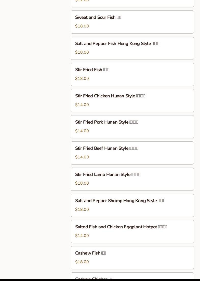200x281 pixels.
Task: Open the Sweet and Sour Fish menu item
Action: [x=98, y=18]
